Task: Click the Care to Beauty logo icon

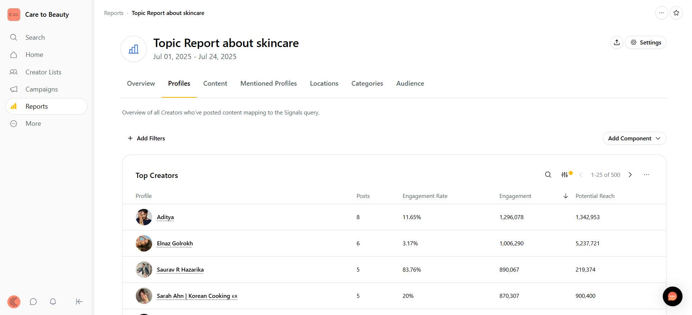Action: click(x=14, y=15)
